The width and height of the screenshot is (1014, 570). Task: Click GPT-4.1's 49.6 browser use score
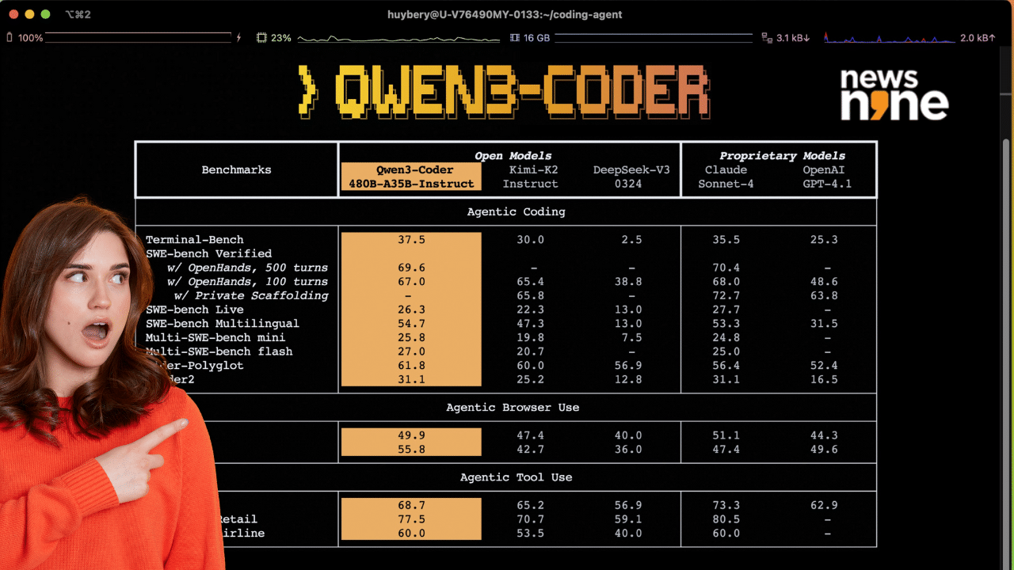pyautogui.click(x=824, y=449)
